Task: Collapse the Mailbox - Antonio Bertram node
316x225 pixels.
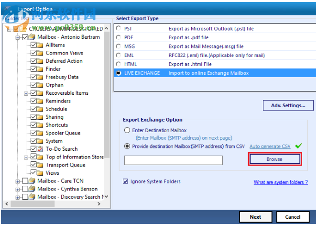Action: tap(18, 37)
